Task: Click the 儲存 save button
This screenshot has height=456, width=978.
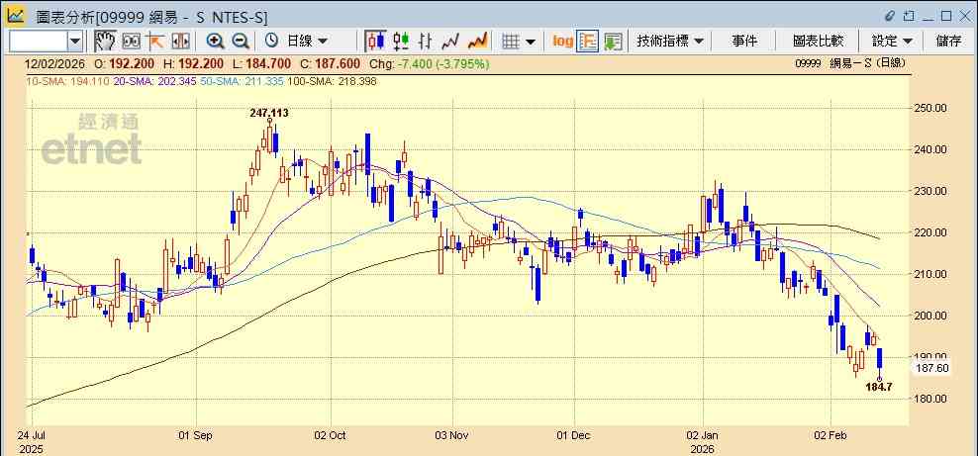Action: click(x=948, y=42)
